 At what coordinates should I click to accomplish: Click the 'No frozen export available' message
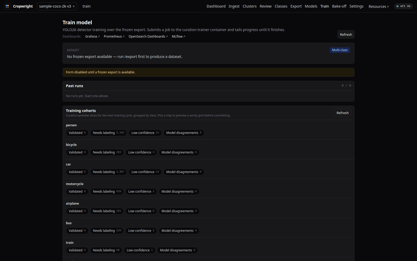125,57
